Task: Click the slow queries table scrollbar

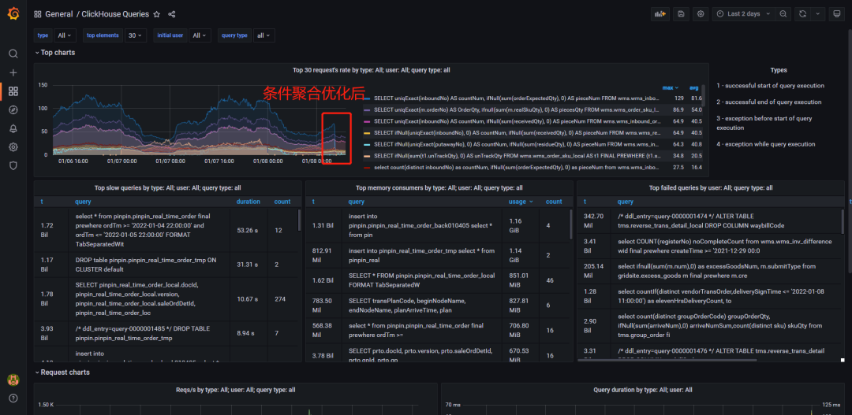Action: pos(300,220)
